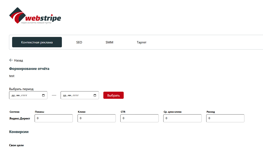
Task: Click the Свои цели subheading
Action: [16, 145]
